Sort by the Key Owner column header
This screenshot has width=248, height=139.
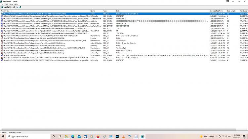244,11
